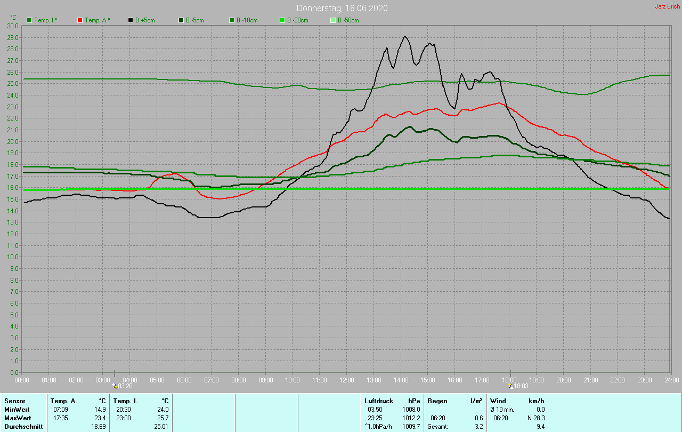
Task: Click the 'Donnerstag, 18.06.2020' chart title
Action: click(342, 8)
